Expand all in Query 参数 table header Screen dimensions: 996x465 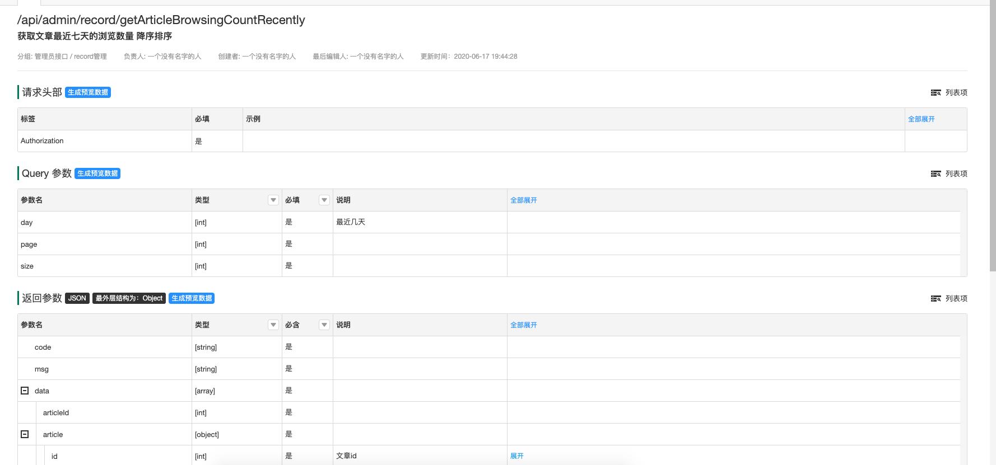523,200
